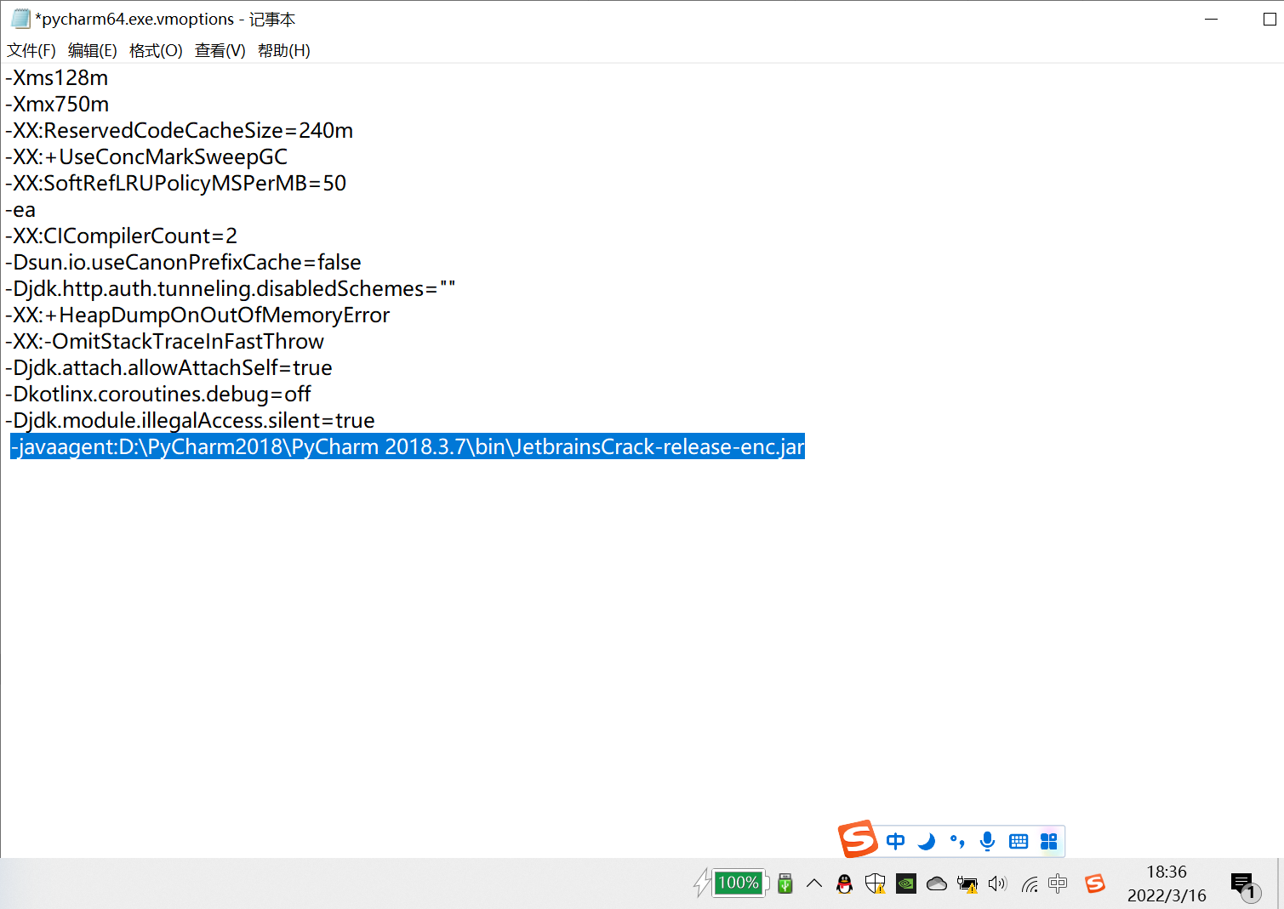This screenshot has width=1284, height=909.
Task: Click the OmitStackTraceInFastThrow line
Action: [x=165, y=341]
